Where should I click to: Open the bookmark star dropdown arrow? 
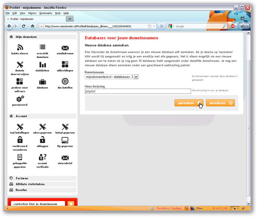click(154, 26)
